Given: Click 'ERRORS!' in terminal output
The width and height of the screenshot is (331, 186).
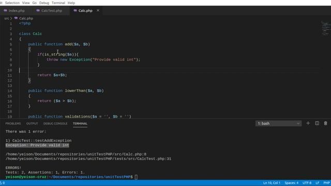Looking at the screenshot, I should click(x=13, y=168).
